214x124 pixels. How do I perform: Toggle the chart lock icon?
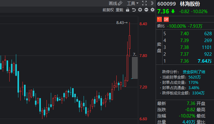128,10
